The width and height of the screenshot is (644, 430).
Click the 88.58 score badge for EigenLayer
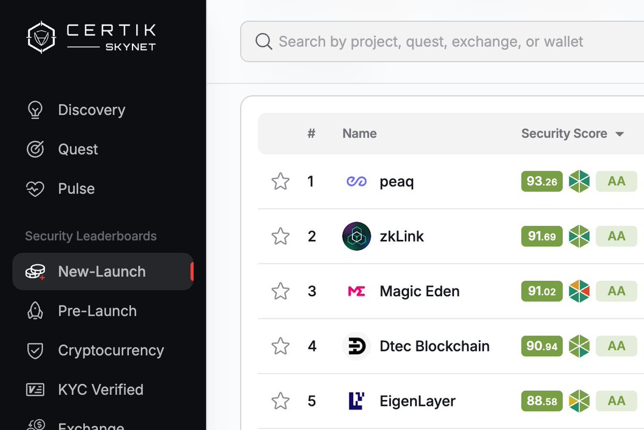pos(541,401)
